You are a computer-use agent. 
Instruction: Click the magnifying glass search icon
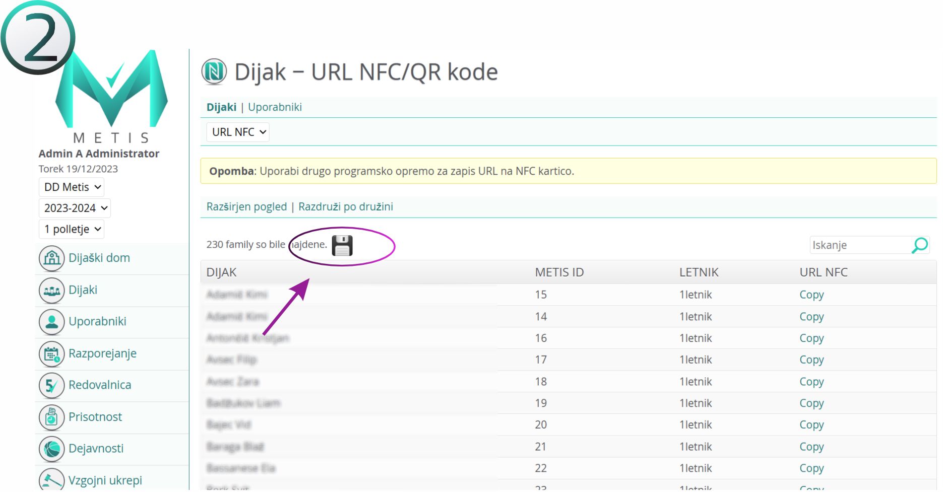click(x=919, y=245)
